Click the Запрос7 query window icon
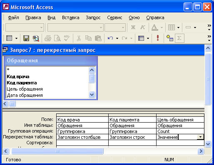The height and width of the screenshot is (165, 214). coord(5,50)
